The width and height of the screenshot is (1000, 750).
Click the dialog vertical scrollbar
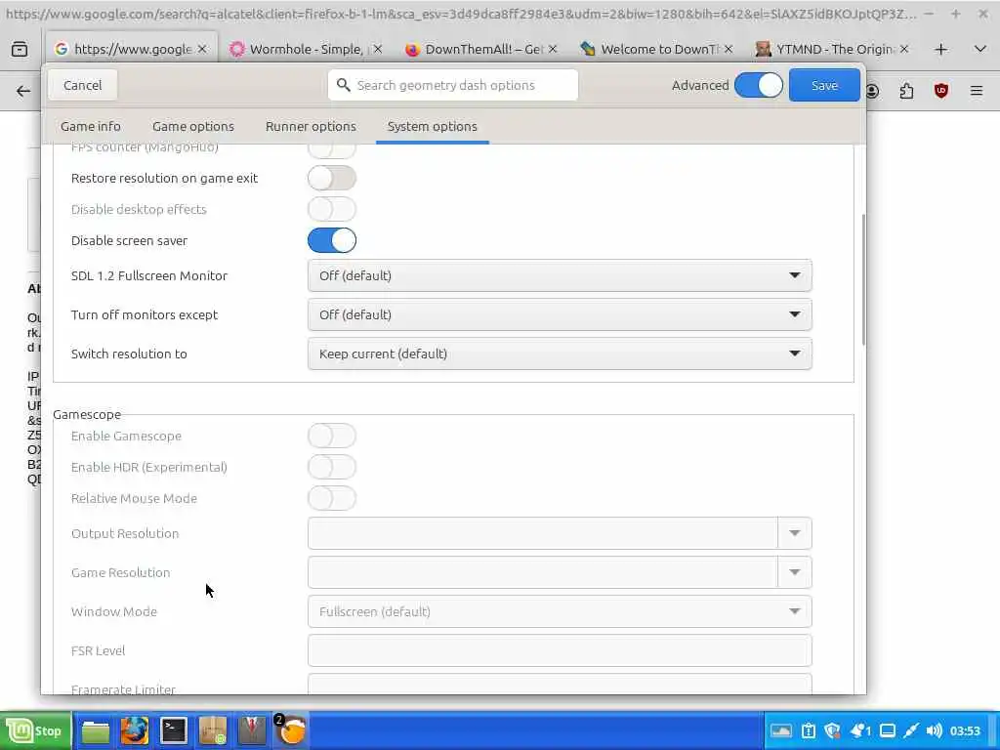point(863,279)
